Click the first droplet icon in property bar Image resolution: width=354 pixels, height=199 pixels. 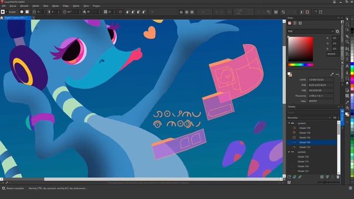128,12
